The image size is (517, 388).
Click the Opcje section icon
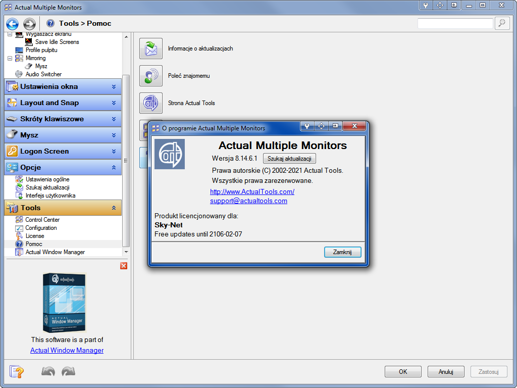click(x=12, y=167)
